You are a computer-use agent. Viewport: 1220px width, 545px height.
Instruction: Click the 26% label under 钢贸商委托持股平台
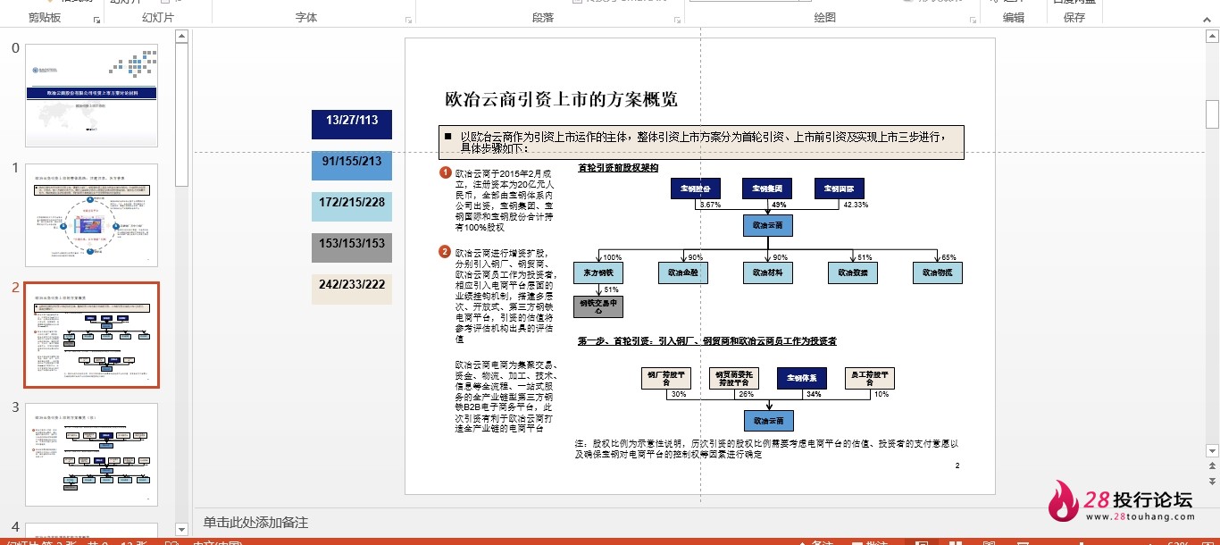coord(747,394)
